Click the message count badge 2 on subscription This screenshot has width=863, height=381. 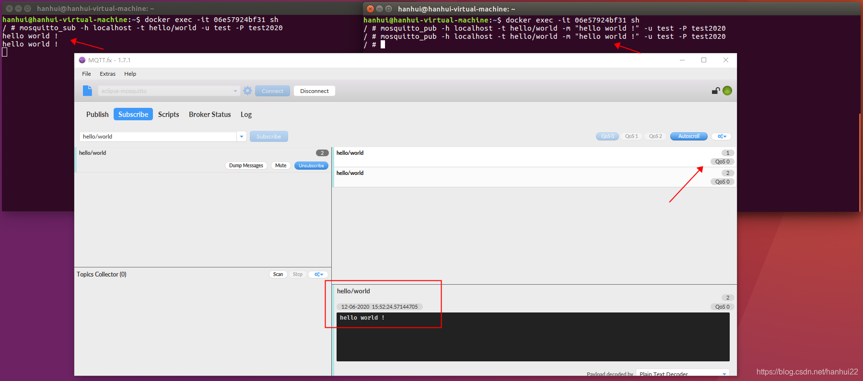322,153
